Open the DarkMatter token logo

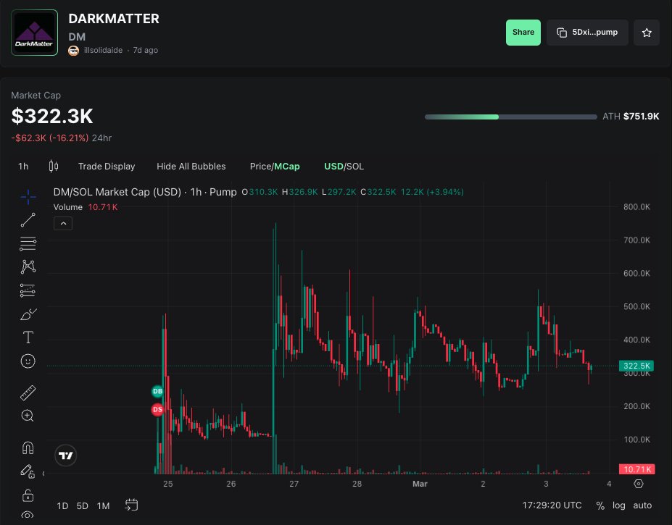coord(34,33)
